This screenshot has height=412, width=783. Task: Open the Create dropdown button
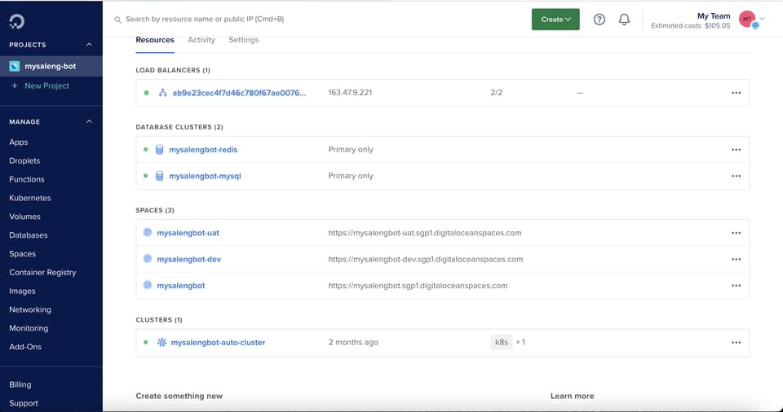click(x=555, y=20)
